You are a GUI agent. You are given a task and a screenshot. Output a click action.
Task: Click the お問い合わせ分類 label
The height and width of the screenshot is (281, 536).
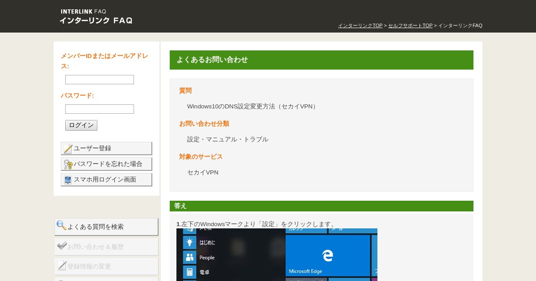click(204, 124)
